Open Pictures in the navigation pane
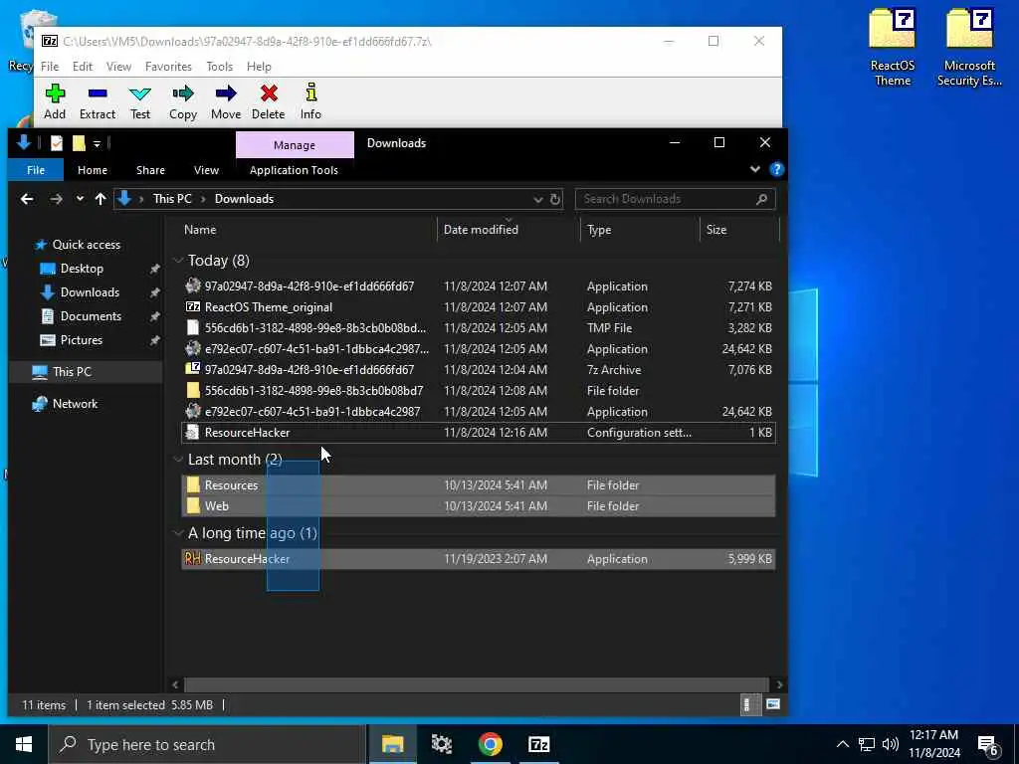Screen dimensions: 1019x764 [82, 340]
